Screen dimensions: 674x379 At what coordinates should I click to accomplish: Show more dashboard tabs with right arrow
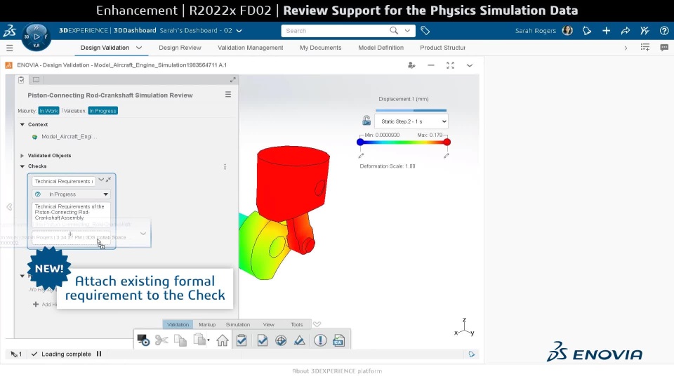coord(626,48)
